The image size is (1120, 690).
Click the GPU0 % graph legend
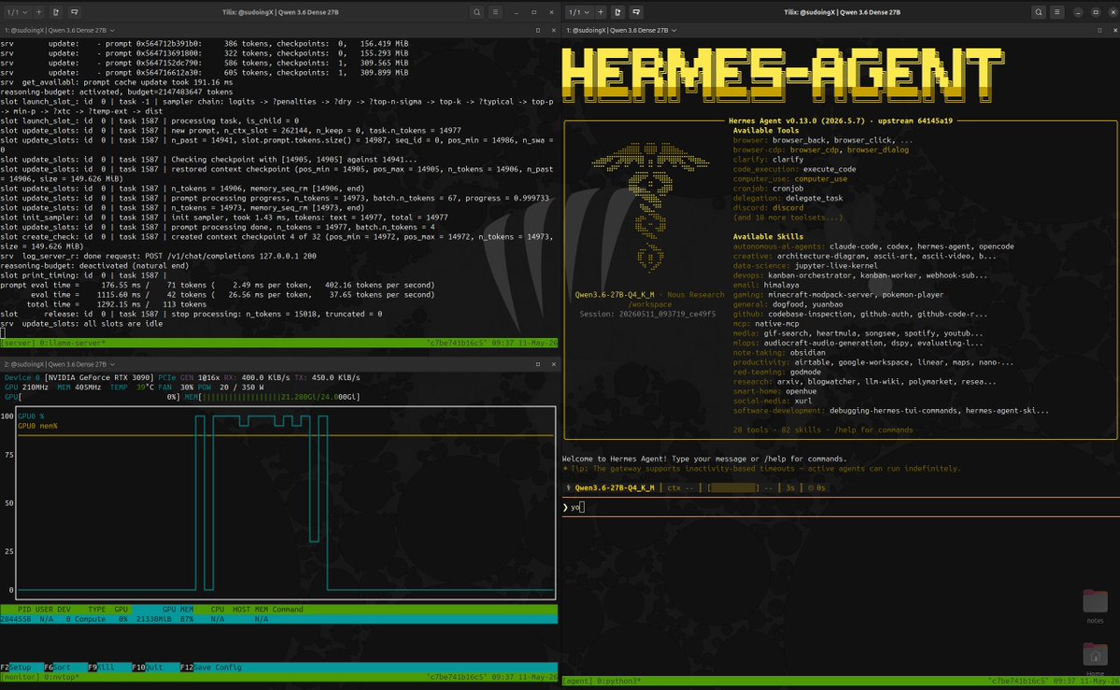click(31, 415)
